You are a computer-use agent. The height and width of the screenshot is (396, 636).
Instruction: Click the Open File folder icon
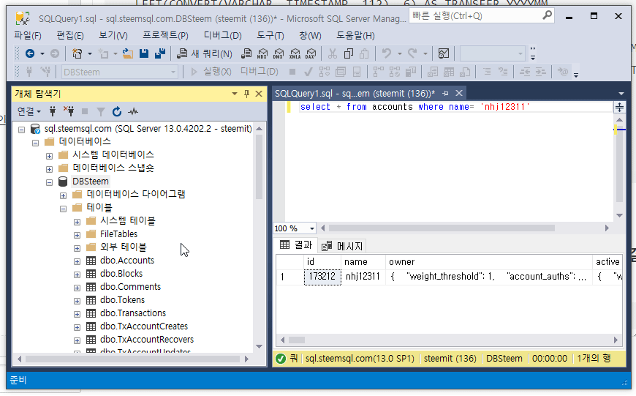click(x=128, y=53)
